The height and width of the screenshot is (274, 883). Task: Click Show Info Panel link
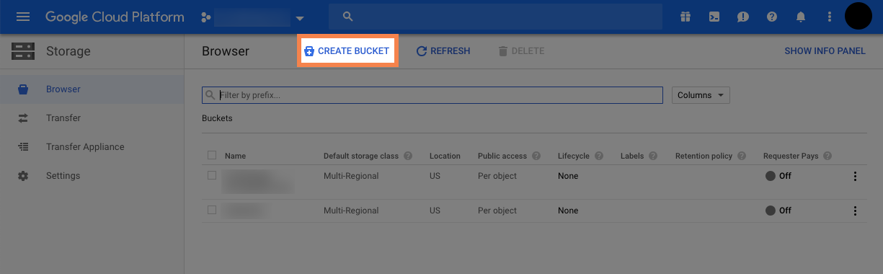click(825, 51)
